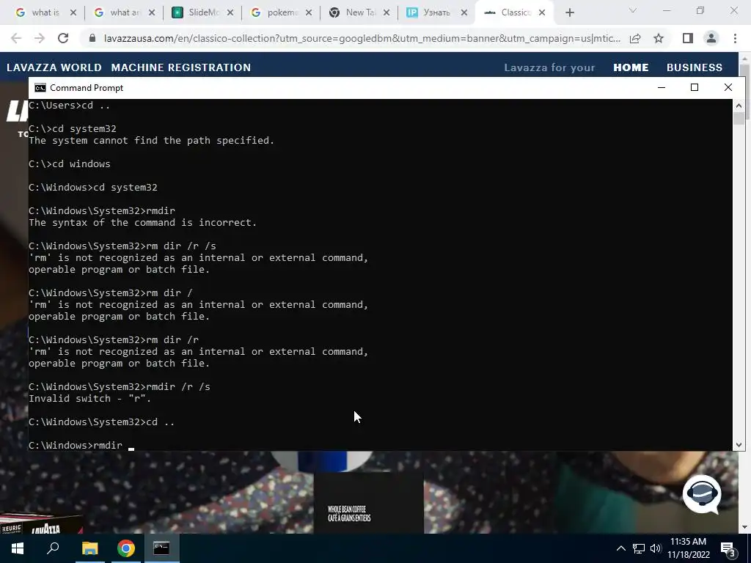Click the Chrome taskbar icon
This screenshot has height=563, width=751.
click(x=125, y=548)
